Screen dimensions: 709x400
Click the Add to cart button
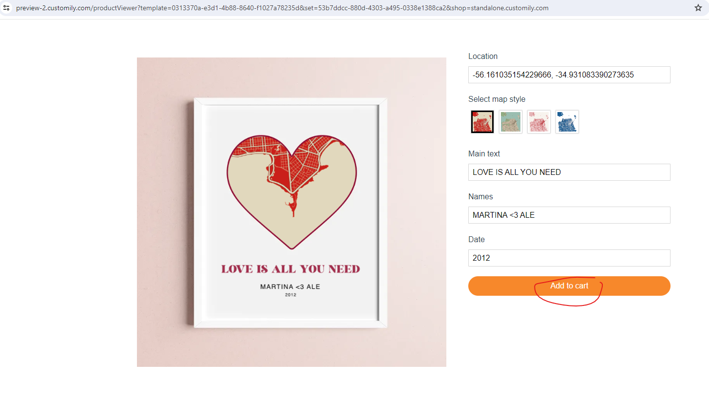click(569, 286)
